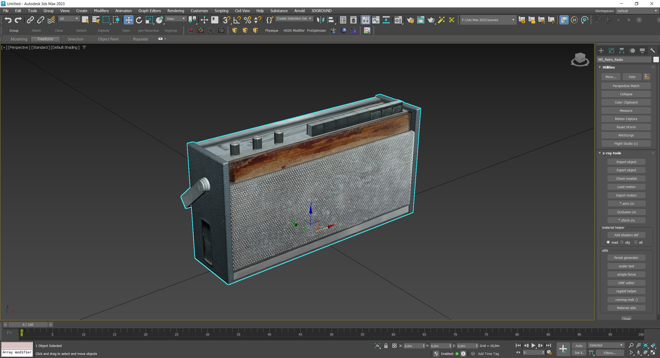Image resolution: width=660 pixels, height=358 pixels.
Task: Click the Rotate tool icon
Action: pyautogui.click(x=139, y=20)
